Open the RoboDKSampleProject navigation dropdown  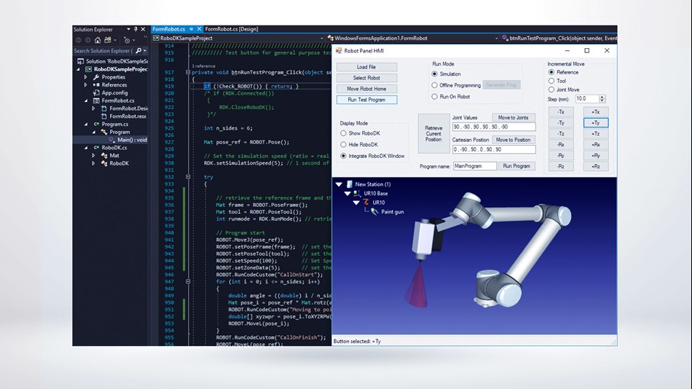[321, 39]
